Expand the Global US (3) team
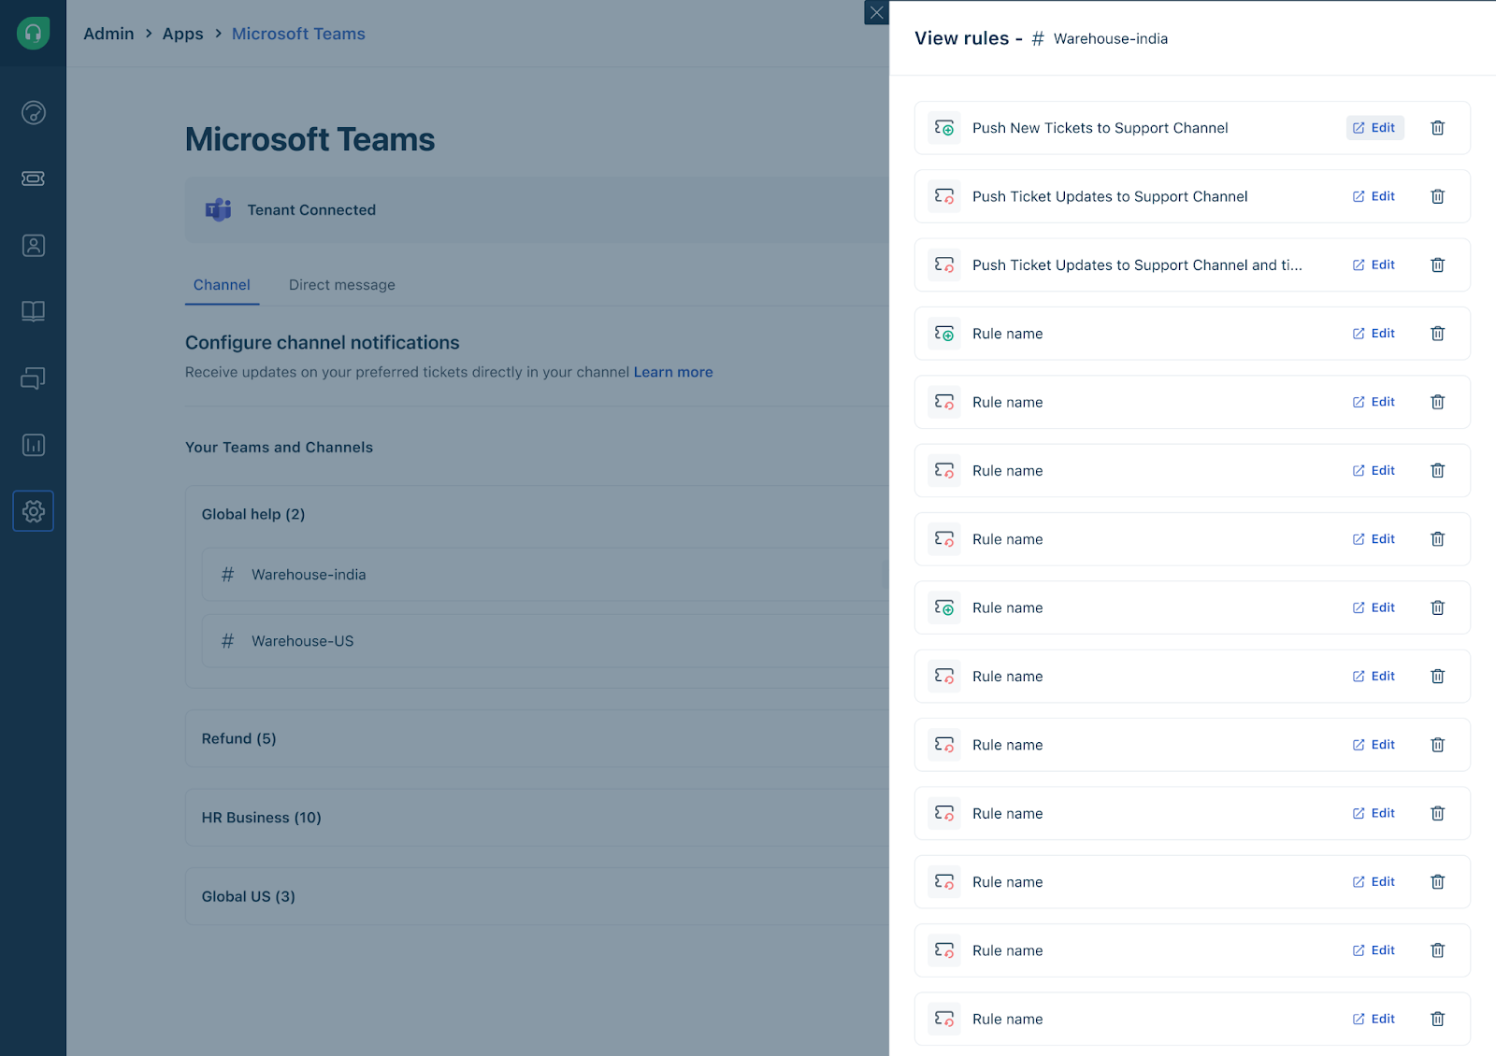Viewport: 1496px width, 1056px height. pyautogui.click(x=537, y=896)
